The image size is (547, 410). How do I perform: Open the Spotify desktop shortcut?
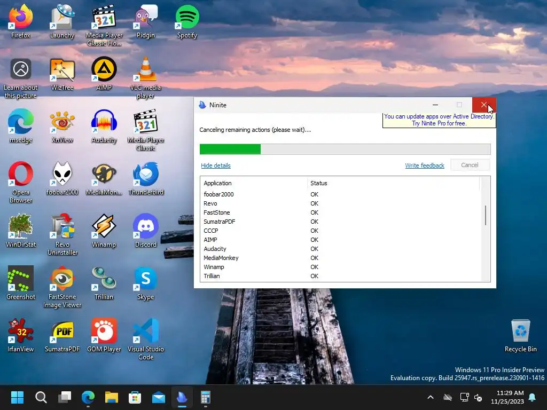coord(187,21)
